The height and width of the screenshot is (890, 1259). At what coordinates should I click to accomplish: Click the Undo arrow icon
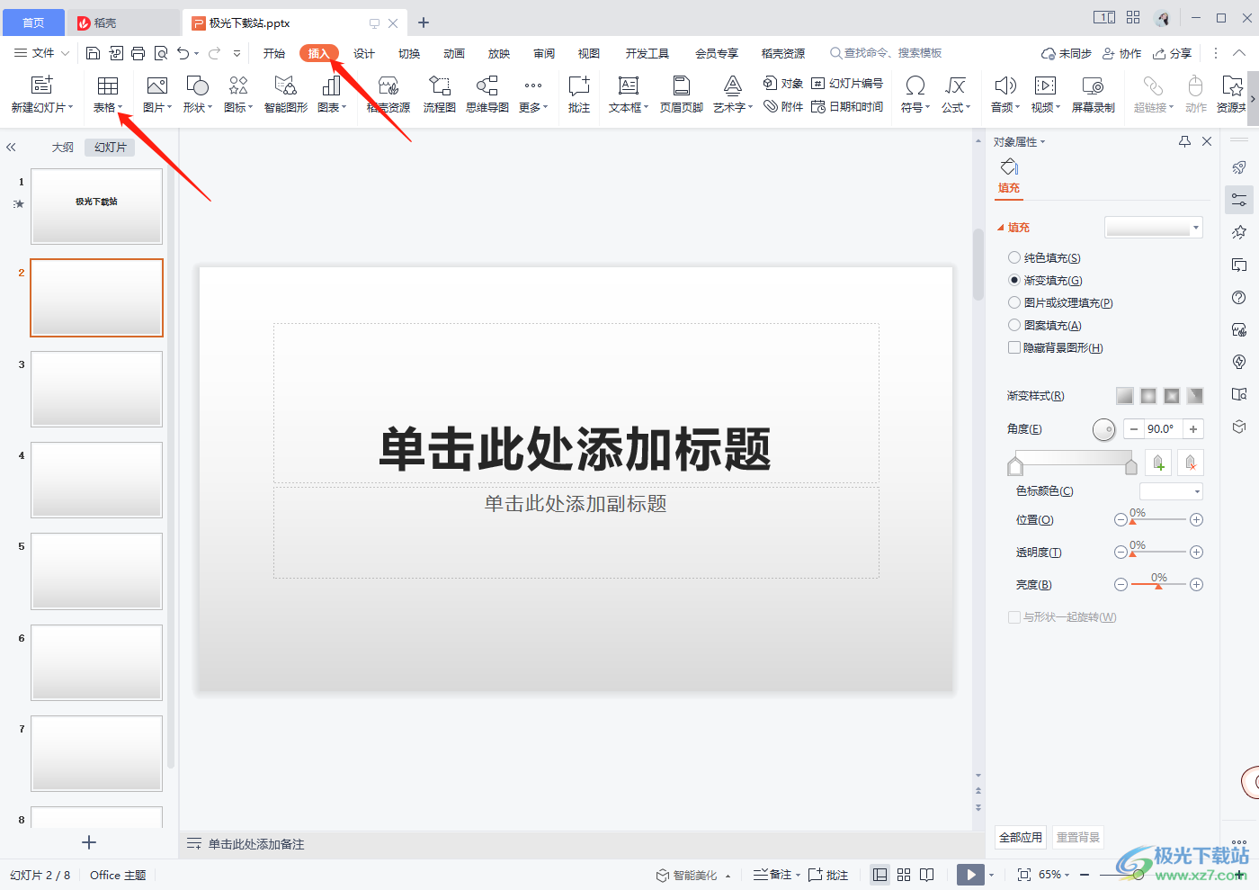[x=183, y=53]
